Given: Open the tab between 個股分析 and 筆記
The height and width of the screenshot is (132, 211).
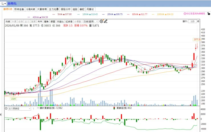Looking at the screenshot, I should click(x=75, y=9).
